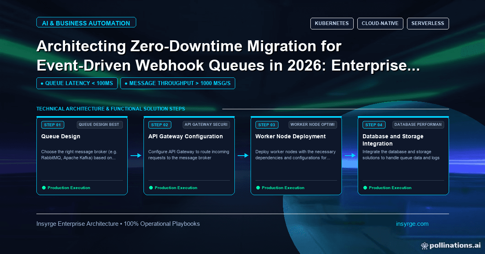The width and height of the screenshot is (485, 254).
Task: Click the WORKER NODE OPTIMI tag
Action: pyautogui.click(x=313, y=125)
